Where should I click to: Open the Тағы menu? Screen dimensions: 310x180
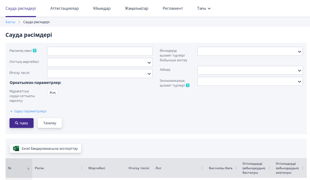click(x=204, y=8)
